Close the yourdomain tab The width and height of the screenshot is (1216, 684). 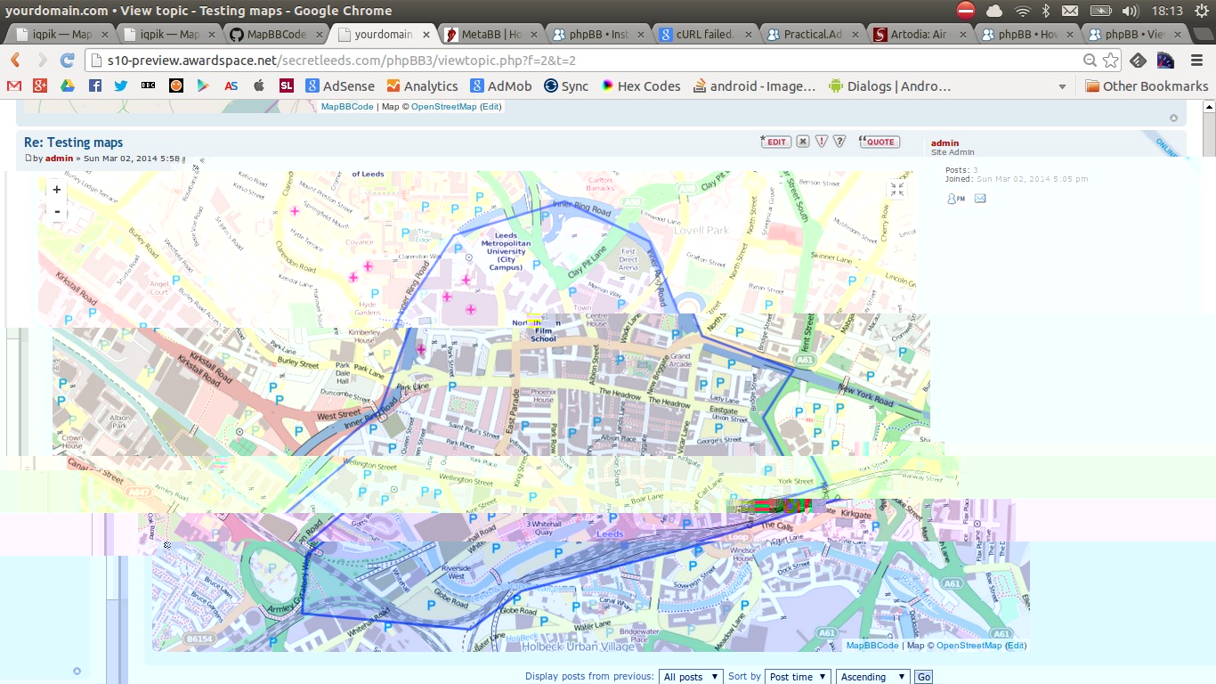pos(426,35)
